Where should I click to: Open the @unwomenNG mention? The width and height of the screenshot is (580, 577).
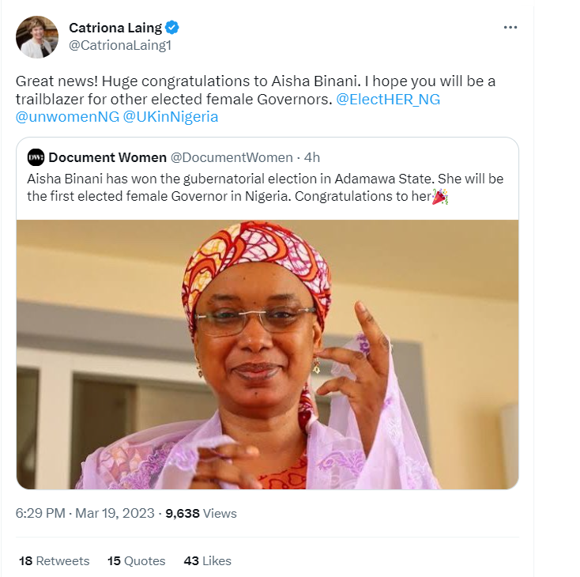(68, 117)
